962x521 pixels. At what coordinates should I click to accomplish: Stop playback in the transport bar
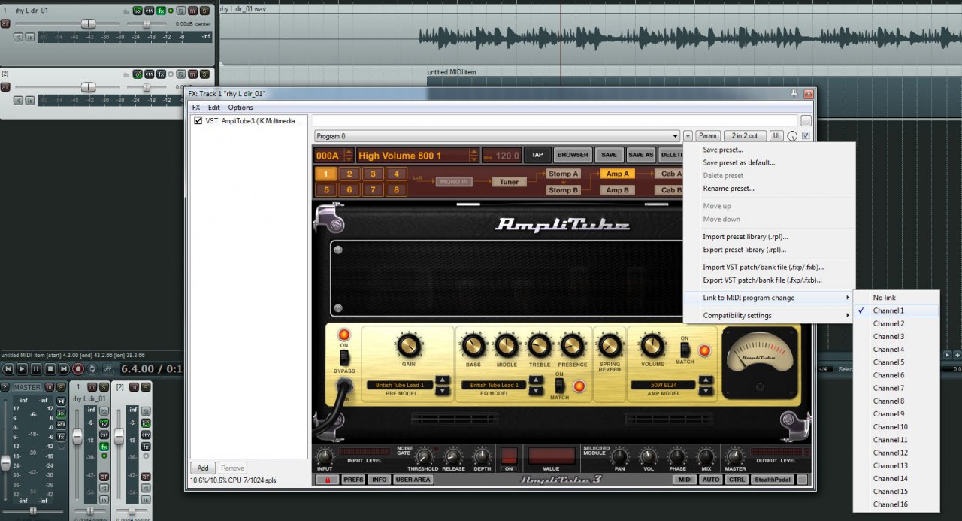point(50,369)
